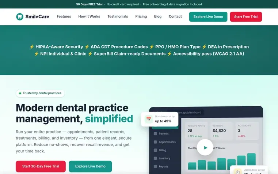Image resolution: width=278 pixels, height=174 pixels.
Task: Click Start 30-Day Free Trial hero button
Action: tap(41, 166)
